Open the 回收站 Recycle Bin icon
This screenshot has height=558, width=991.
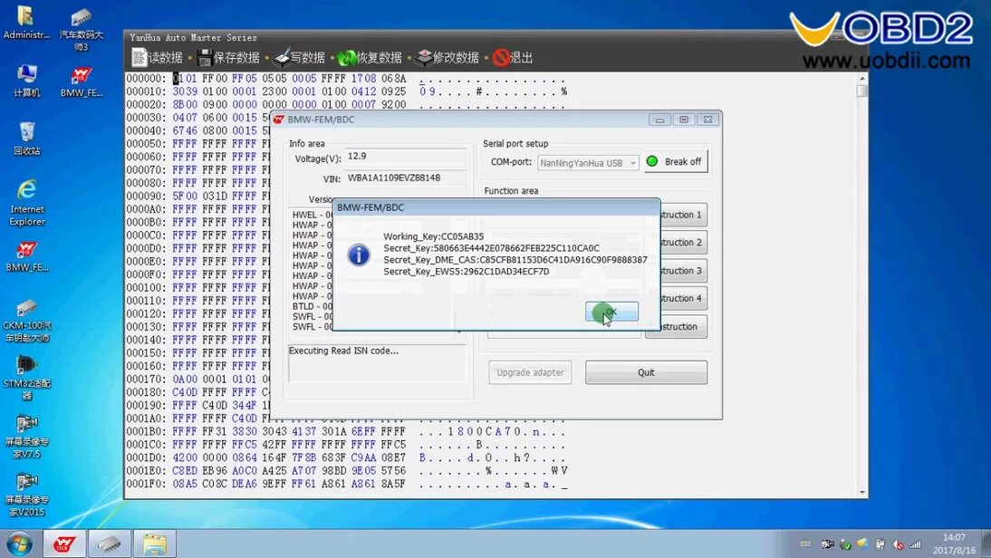26,139
